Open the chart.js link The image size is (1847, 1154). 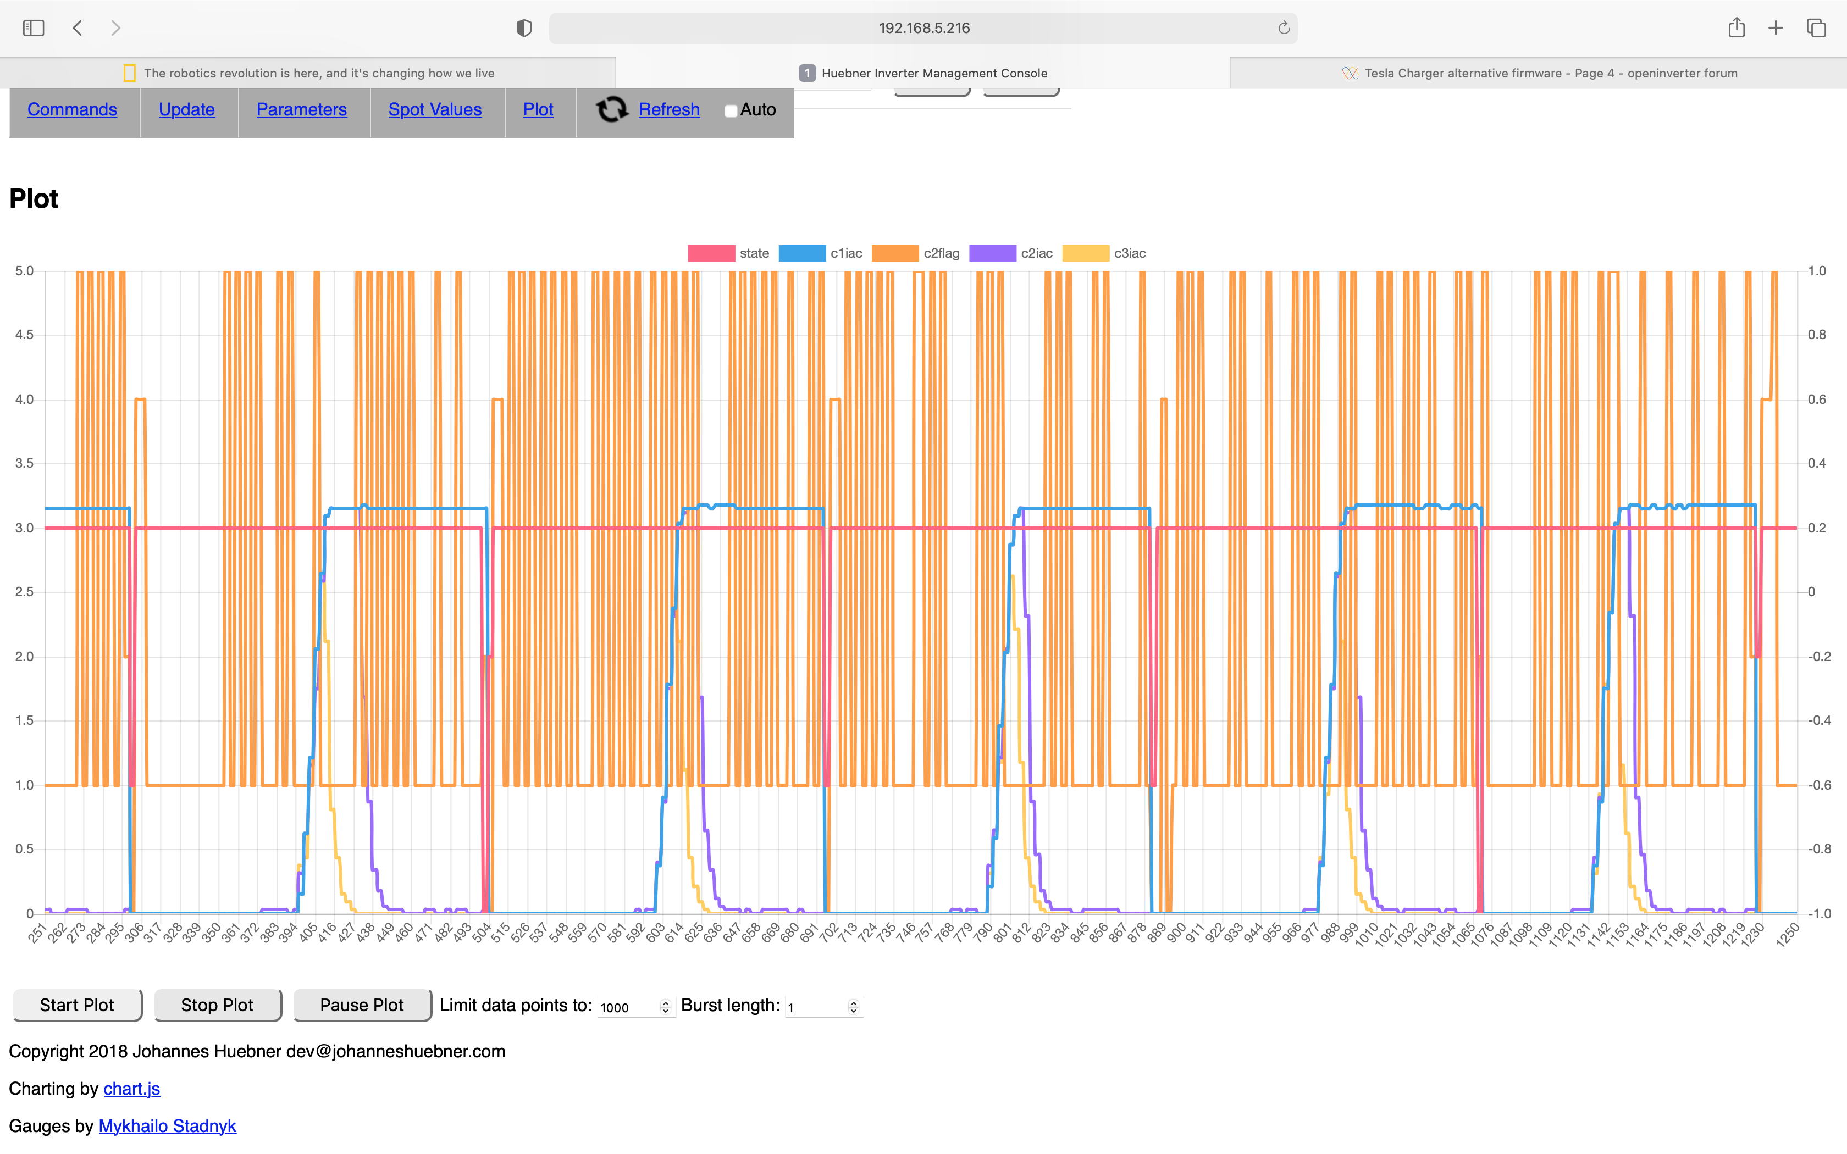click(131, 1089)
